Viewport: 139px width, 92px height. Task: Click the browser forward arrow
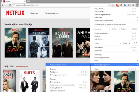tap(7, 5)
